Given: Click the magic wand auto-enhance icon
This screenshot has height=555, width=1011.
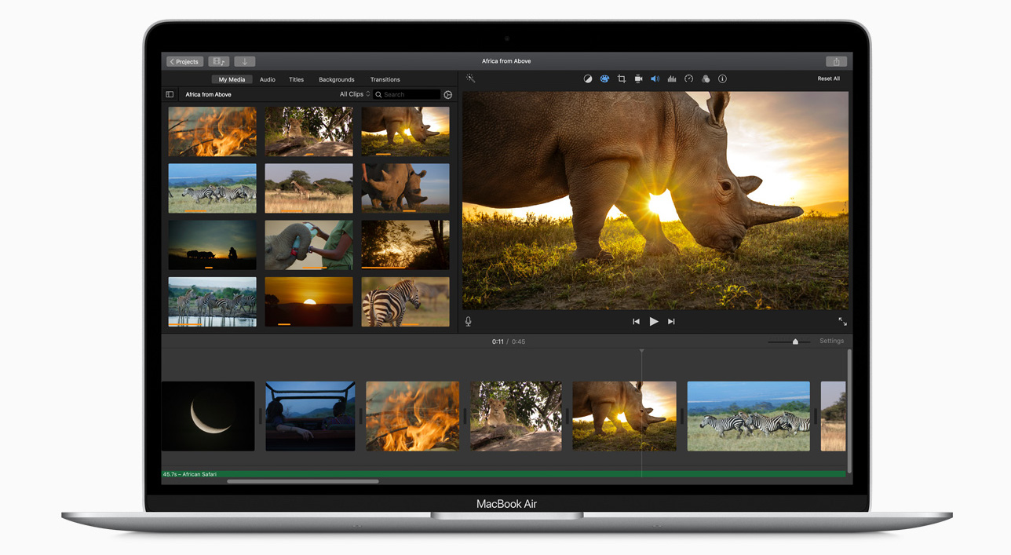Looking at the screenshot, I should (470, 79).
